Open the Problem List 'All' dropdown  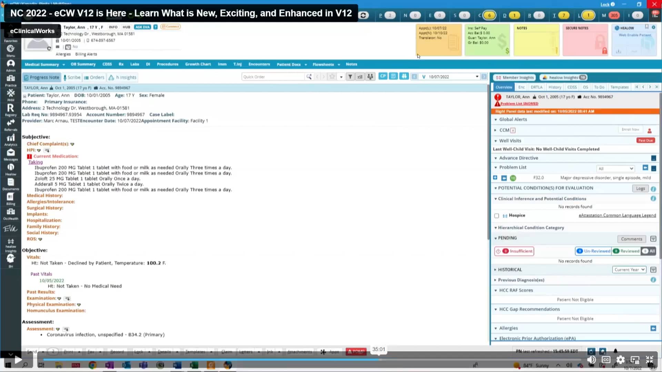pos(616,168)
